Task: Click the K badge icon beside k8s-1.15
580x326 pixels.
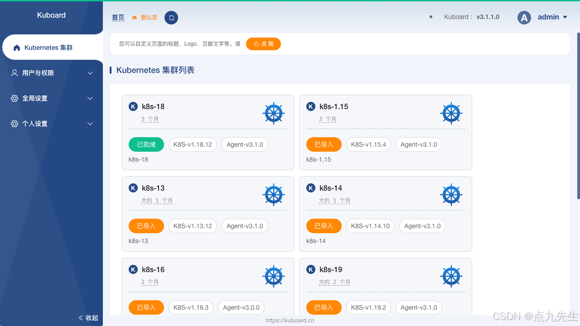Action: tap(311, 106)
